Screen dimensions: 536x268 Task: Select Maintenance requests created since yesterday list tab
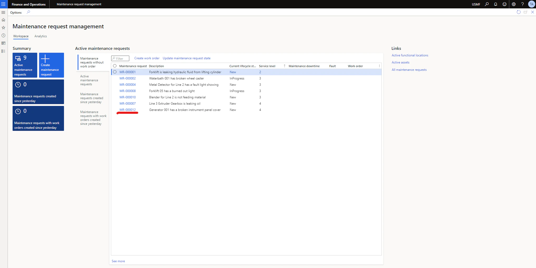[x=93, y=98]
